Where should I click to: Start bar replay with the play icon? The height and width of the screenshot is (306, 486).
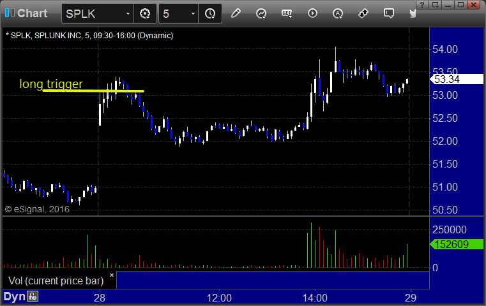tap(312, 13)
